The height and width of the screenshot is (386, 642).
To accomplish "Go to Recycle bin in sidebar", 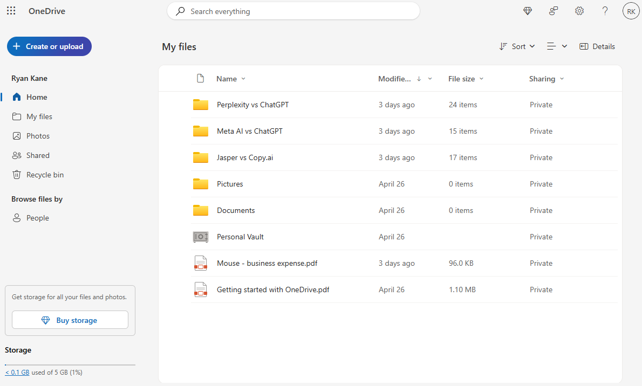I will pos(45,175).
